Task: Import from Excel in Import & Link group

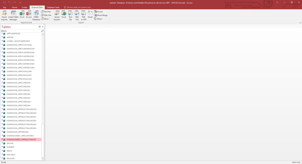Action: (22, 15)
